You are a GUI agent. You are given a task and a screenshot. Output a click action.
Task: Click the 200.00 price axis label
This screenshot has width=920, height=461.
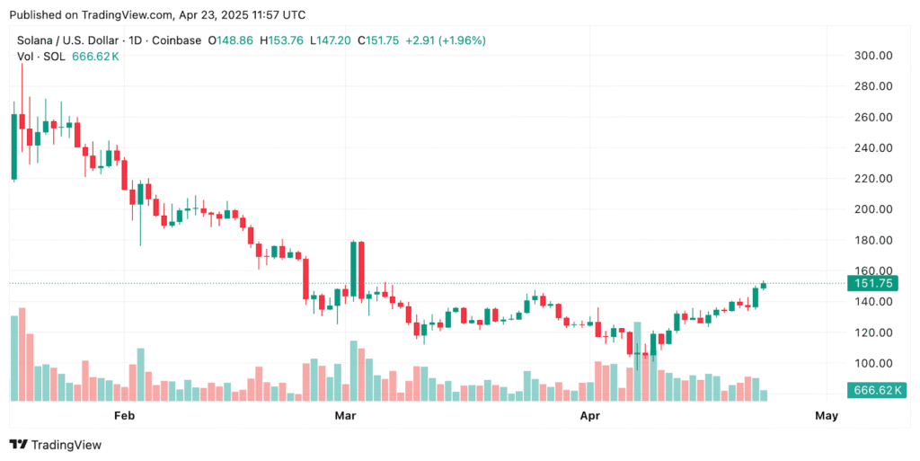(872, 209)
